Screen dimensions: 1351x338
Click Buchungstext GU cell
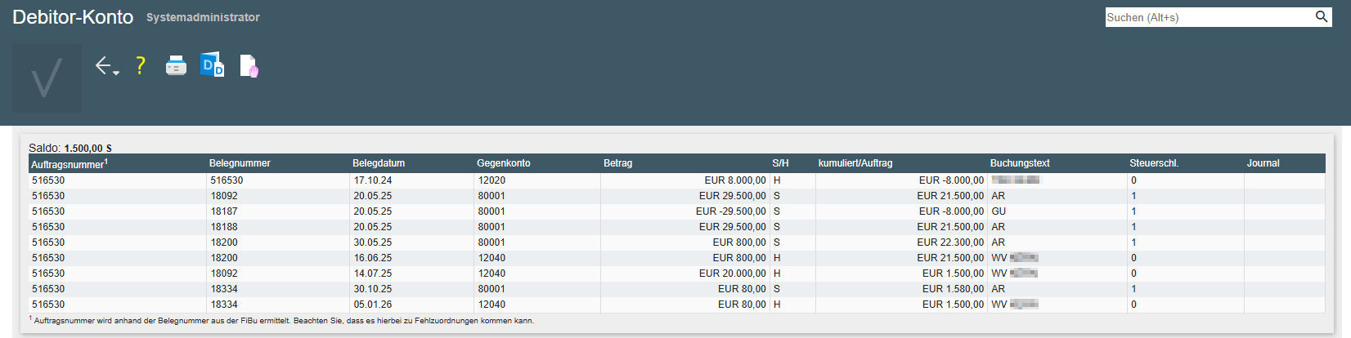coord(999,211)
